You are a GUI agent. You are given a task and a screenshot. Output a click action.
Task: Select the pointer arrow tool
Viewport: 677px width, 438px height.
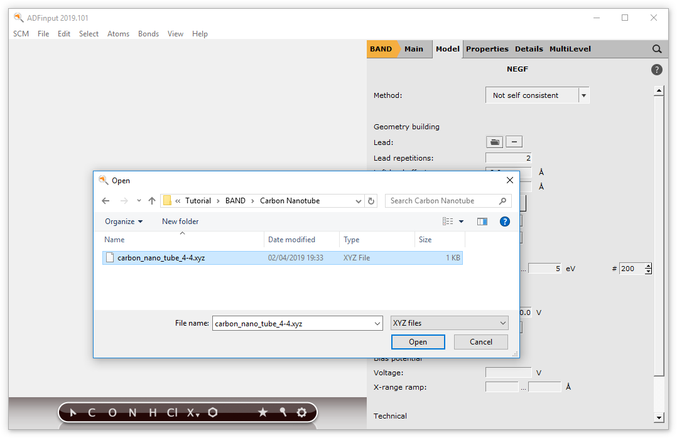(x=73, y=412)
